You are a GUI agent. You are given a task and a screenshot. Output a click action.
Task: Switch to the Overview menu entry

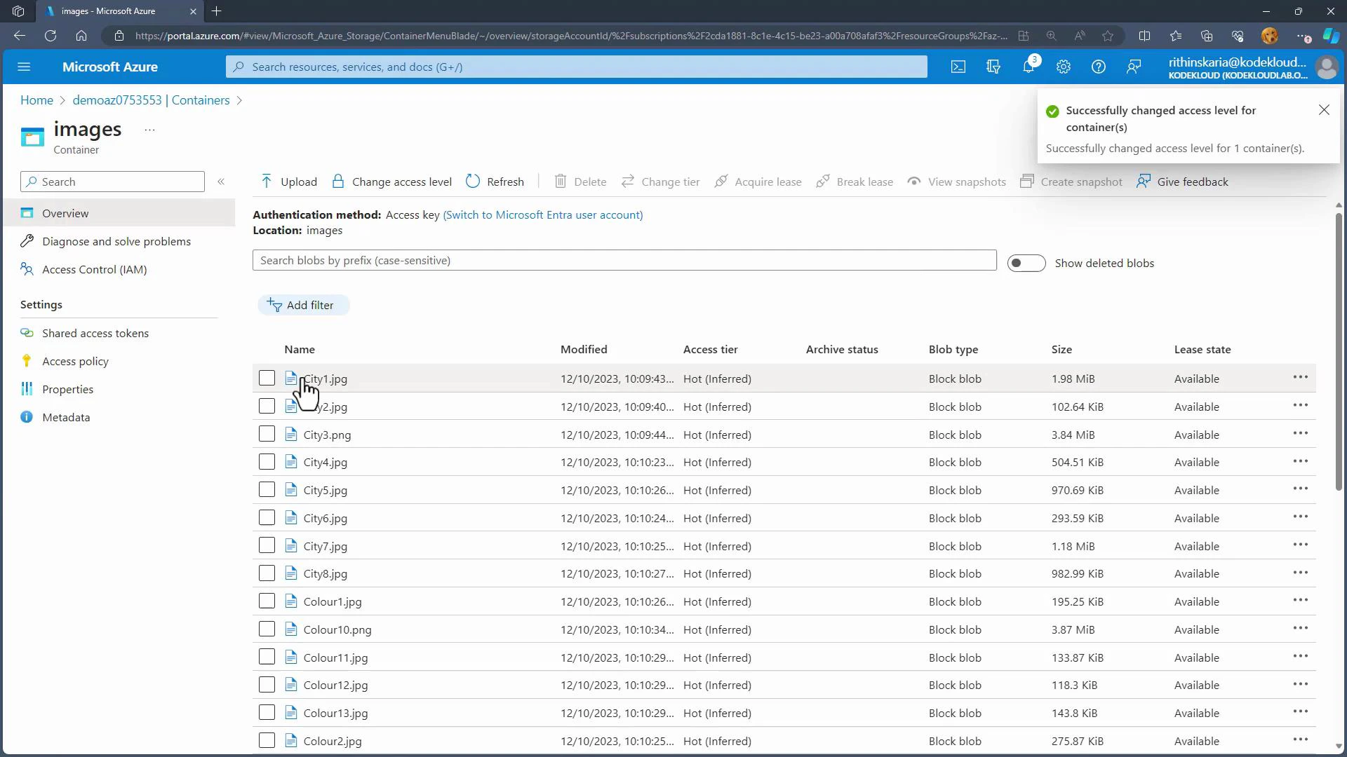coord(65,212)
